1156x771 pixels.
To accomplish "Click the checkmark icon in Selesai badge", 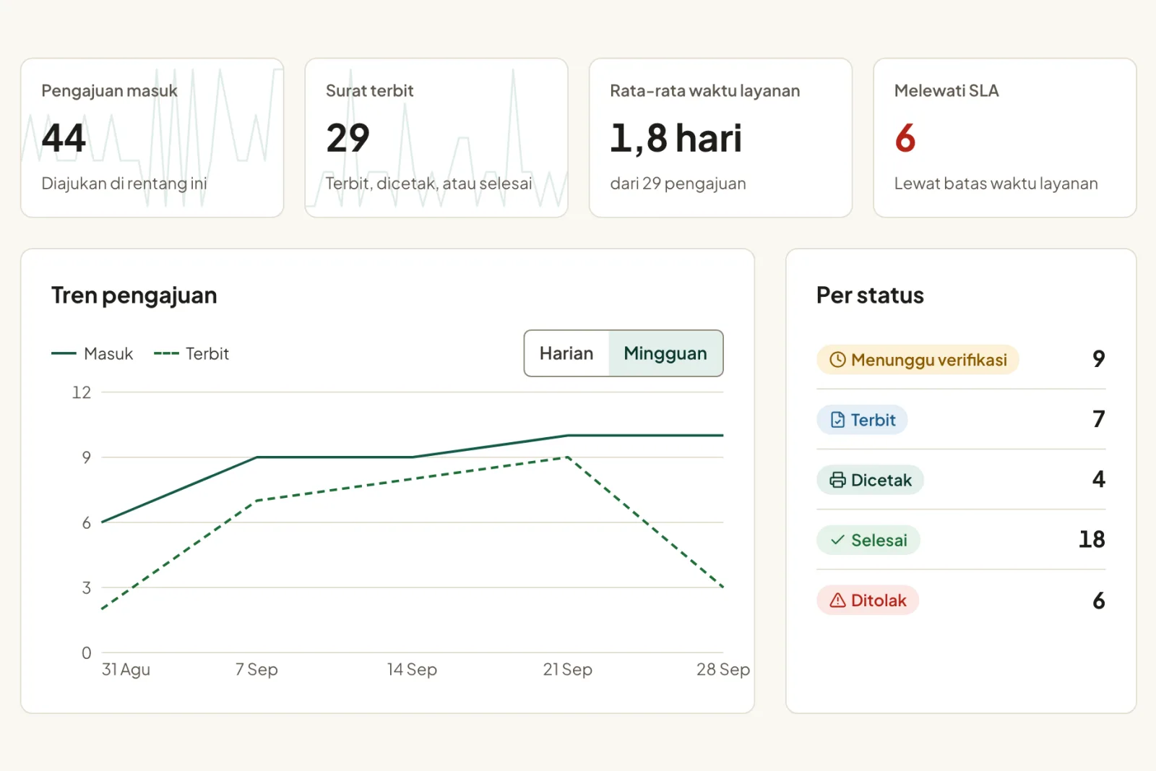I will pos(837,540).
